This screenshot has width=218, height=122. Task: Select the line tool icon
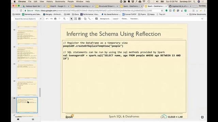(x=89, y=19)
